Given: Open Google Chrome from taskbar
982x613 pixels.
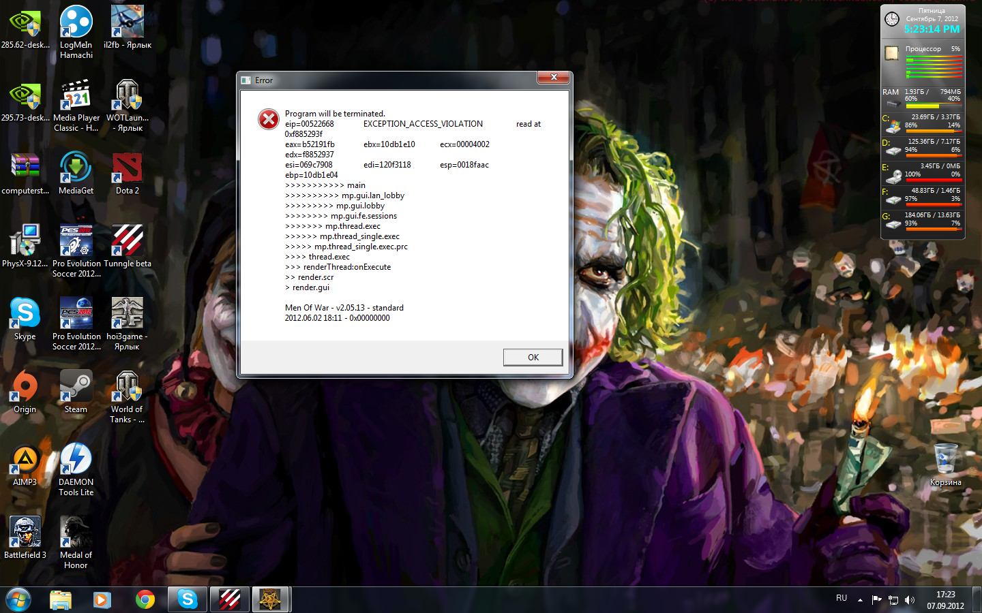Looking at the screenshot, I should coord(145,599).
